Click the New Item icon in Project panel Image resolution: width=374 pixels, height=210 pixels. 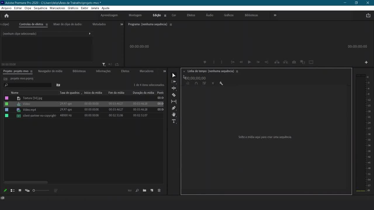(x=152, y=190)
